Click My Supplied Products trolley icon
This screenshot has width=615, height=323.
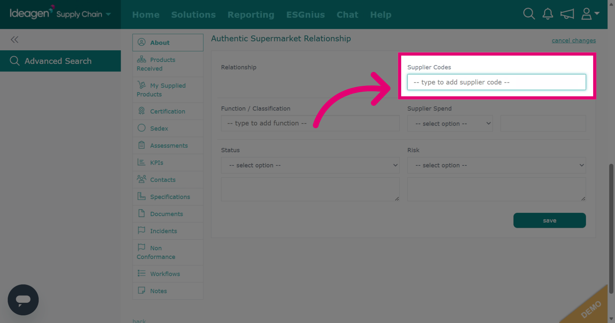coord(142,85)
